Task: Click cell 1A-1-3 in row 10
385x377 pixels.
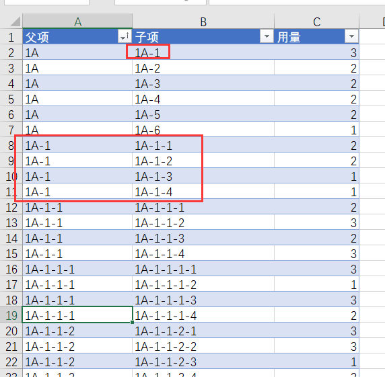Action: [203, 176]
